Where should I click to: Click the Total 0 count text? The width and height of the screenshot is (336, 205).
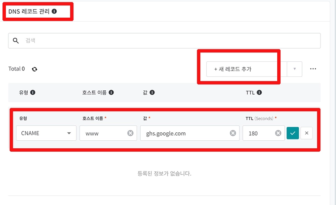(16, 69)
